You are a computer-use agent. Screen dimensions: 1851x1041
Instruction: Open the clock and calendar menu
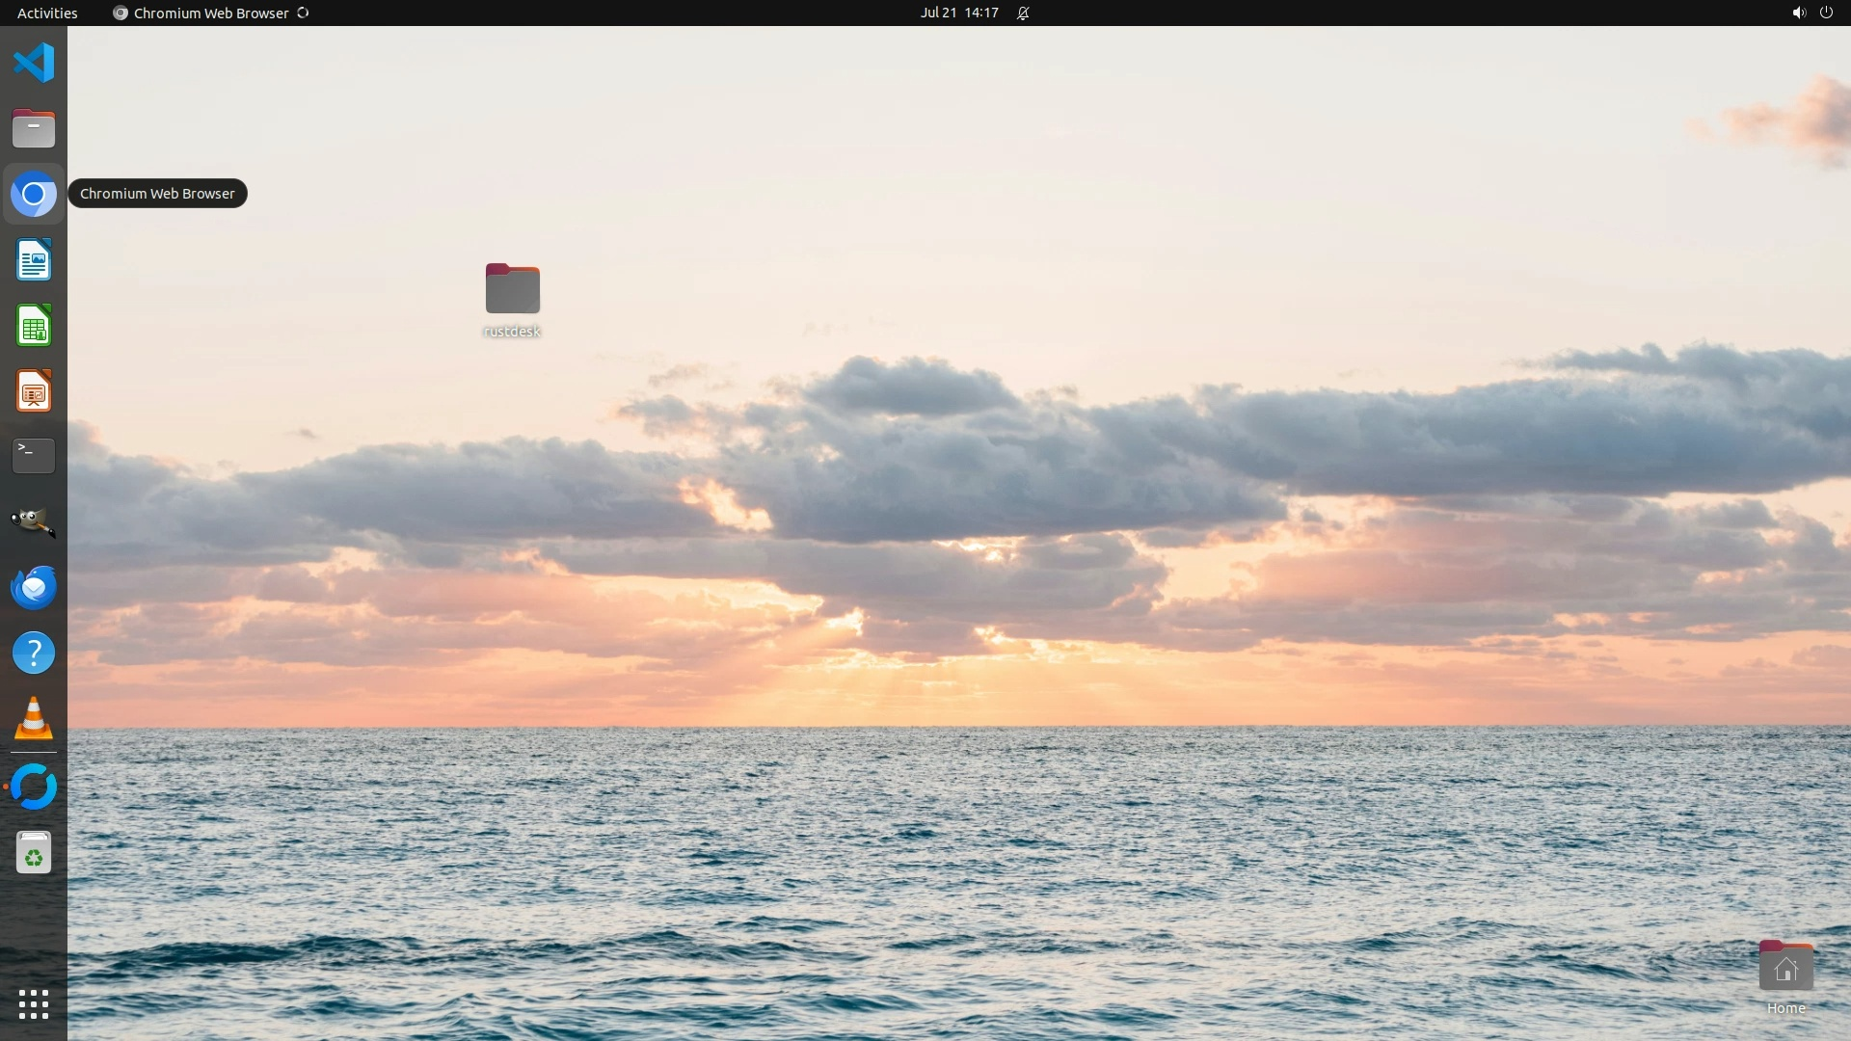pyautogui.click(x=958, y=13)
